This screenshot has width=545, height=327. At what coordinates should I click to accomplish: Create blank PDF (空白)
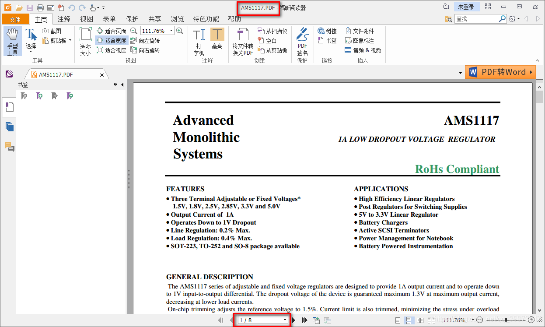[267, 41]
